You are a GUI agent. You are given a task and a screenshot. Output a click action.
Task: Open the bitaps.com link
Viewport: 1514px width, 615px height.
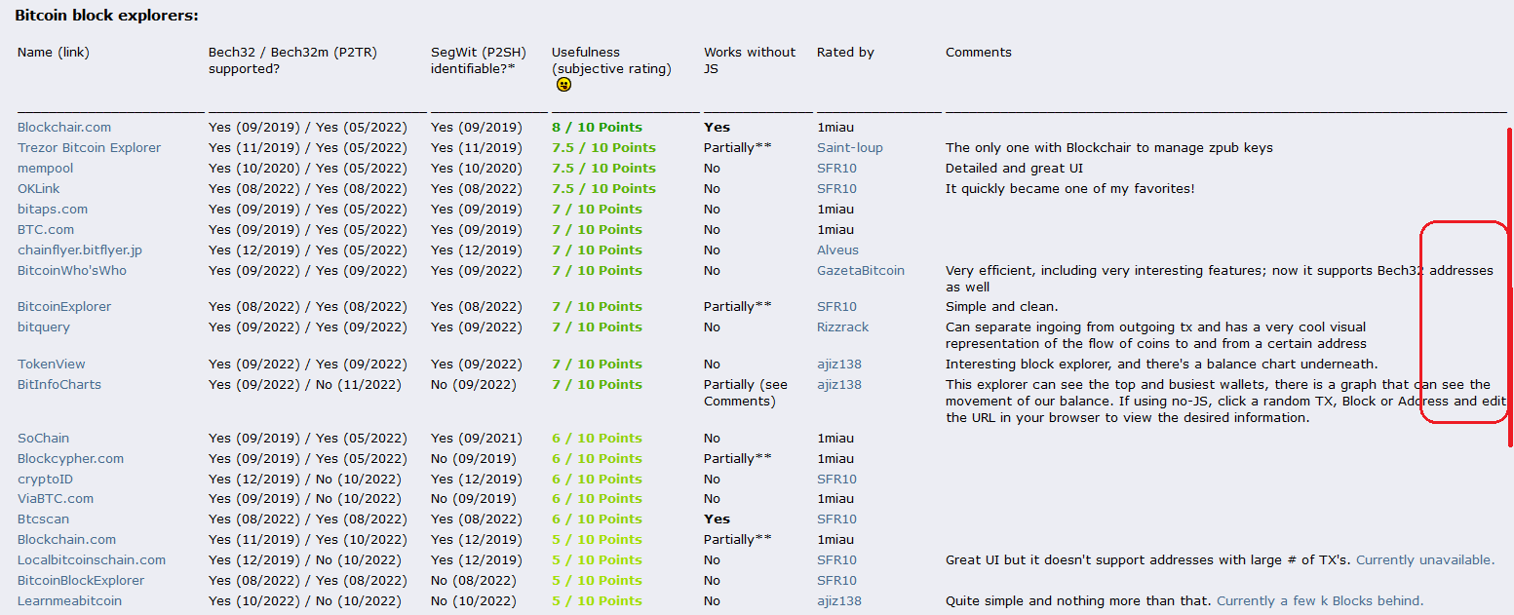coord(53,209)
